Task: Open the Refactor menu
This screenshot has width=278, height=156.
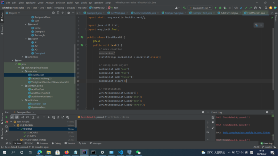Action: 60,2
